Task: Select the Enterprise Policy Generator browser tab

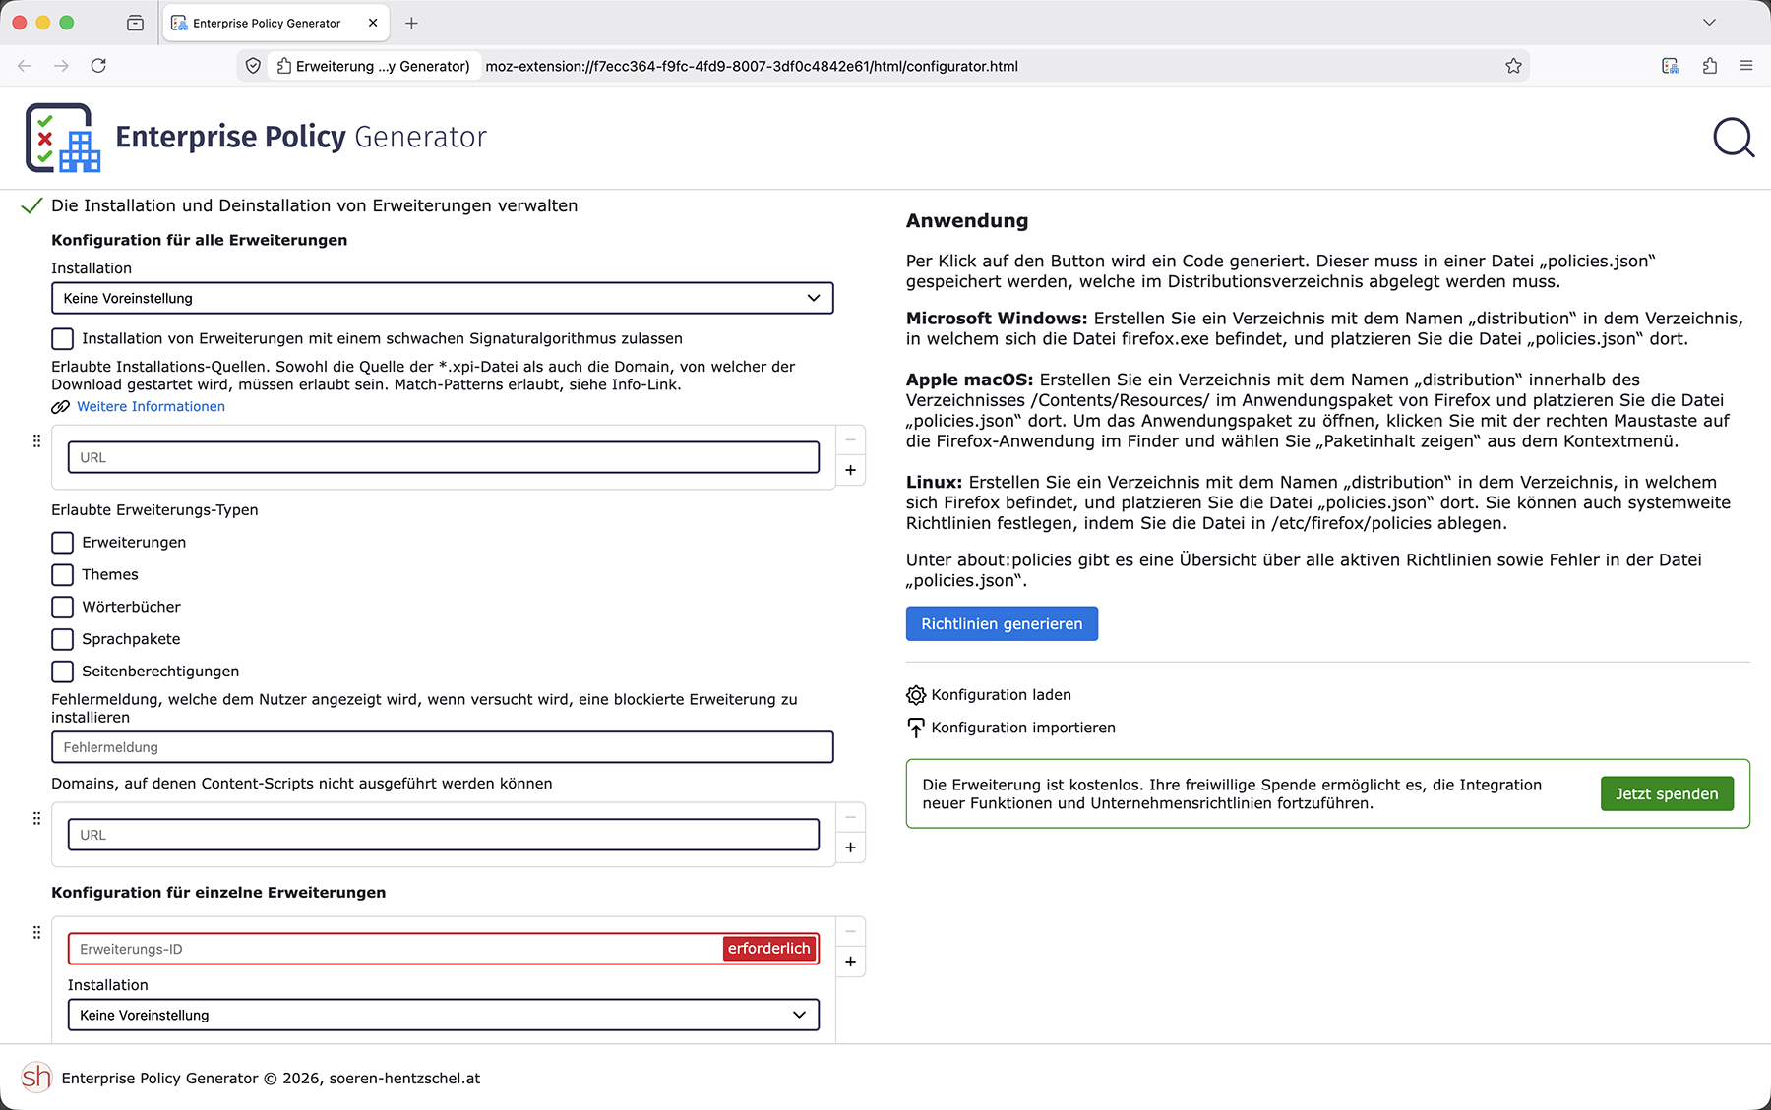Action: point(266,23)
